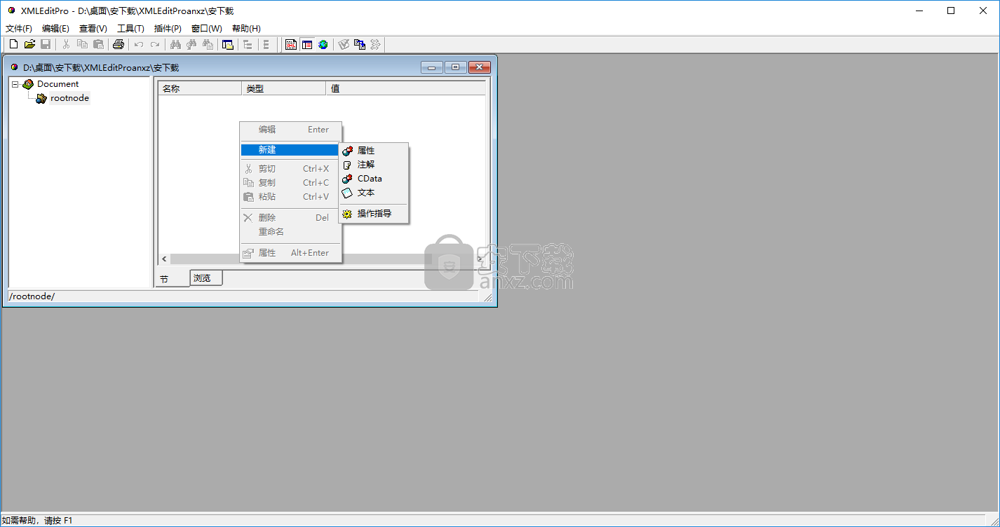Click the Undo arrow icon
The width and height of the screenshot is (1000, 527).
pyautogui.click(x=139, y=44)
